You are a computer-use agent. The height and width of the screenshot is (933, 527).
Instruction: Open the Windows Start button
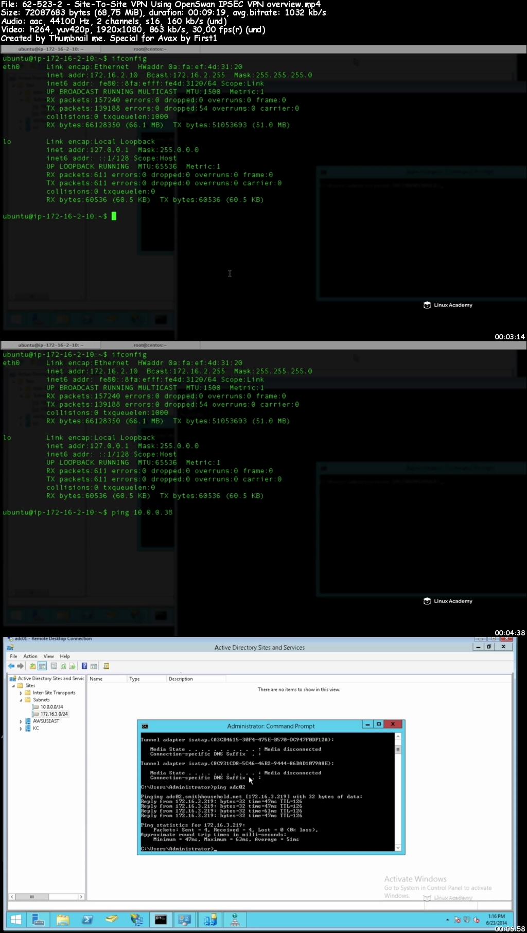(16, 919)
